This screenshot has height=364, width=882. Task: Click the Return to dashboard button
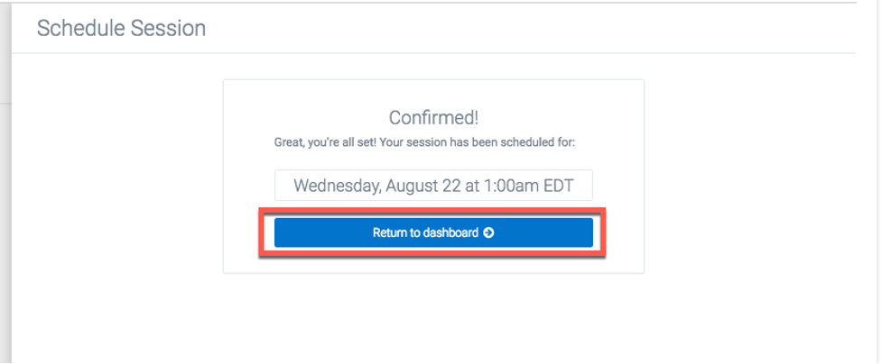(433, 232)
